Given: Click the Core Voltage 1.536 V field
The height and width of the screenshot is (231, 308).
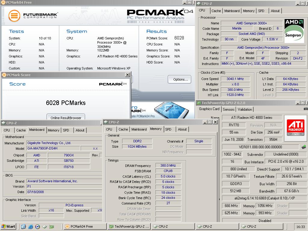Looking at the screenshot, I should [x=272, y=39].
